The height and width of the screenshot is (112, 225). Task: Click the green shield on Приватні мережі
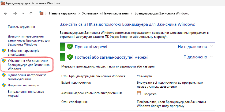tap(70, 47)
